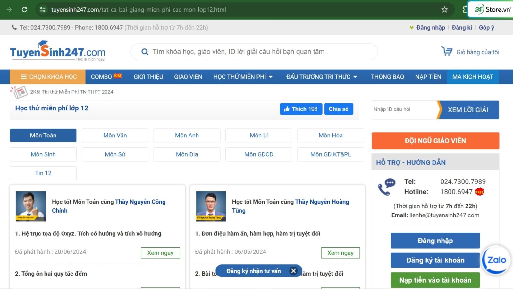Select Môn Anh subject tab
The width and height of the screenshot is (513, 289).
point(187,136)
